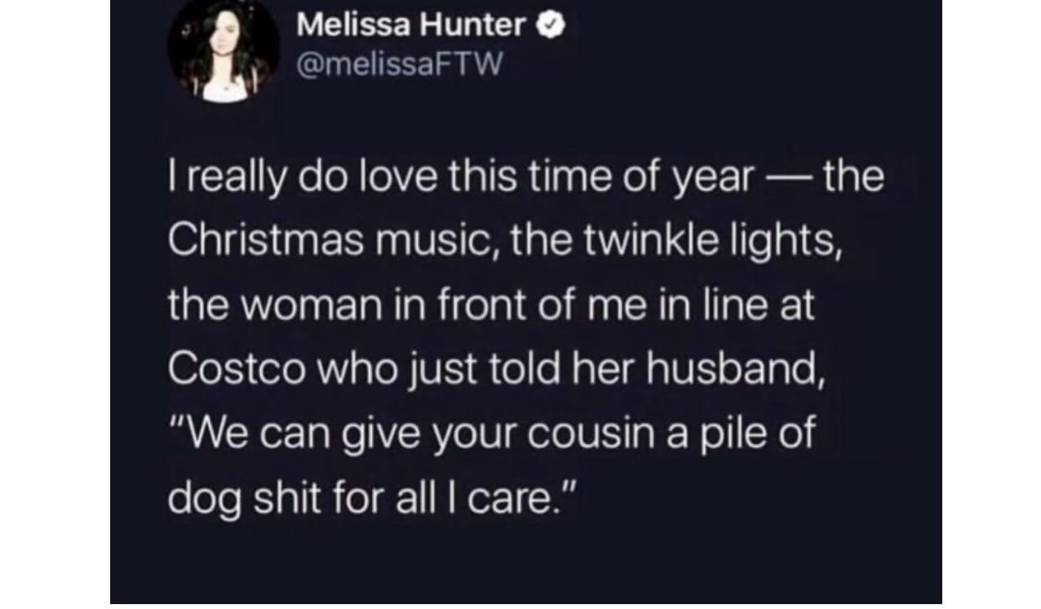Click the Melissa Hunter display name
This screenshot has width=1041, height=609.
(x=411, y=27)
